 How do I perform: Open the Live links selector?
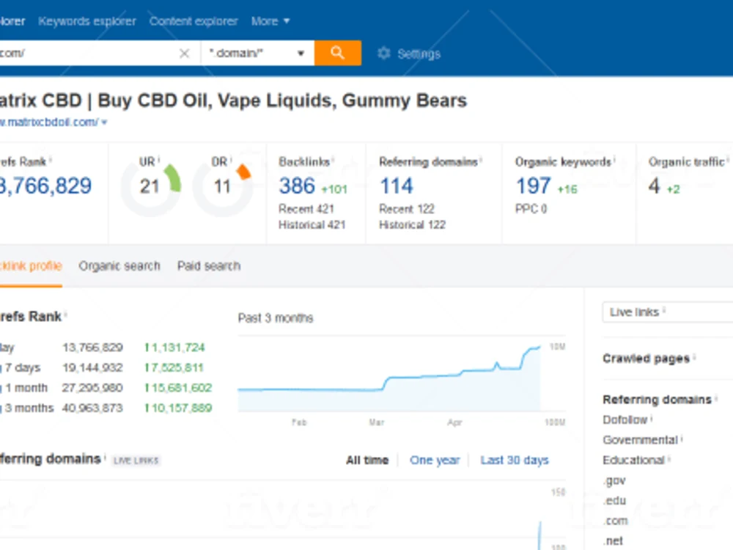tap(668, 312)
